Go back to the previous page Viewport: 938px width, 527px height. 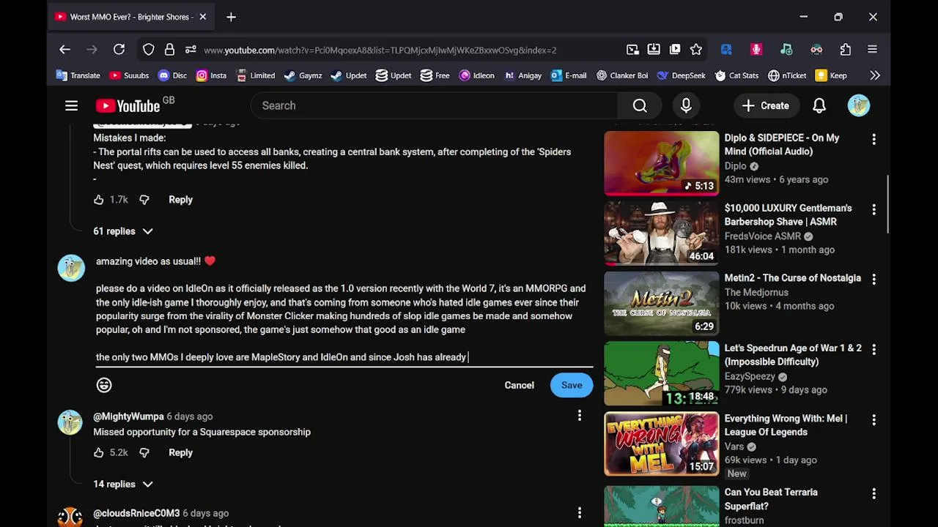pyautogui.click(x=64, y=50)
